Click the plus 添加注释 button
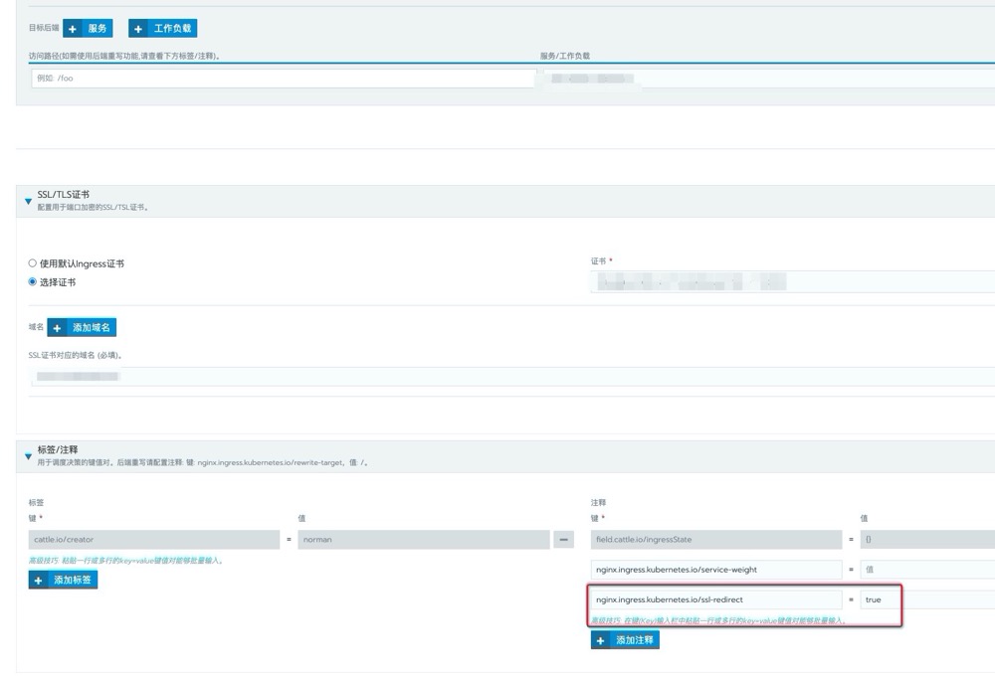Viewport: 995px width, 679px height. pyautogui.click(x=625, y=640)
